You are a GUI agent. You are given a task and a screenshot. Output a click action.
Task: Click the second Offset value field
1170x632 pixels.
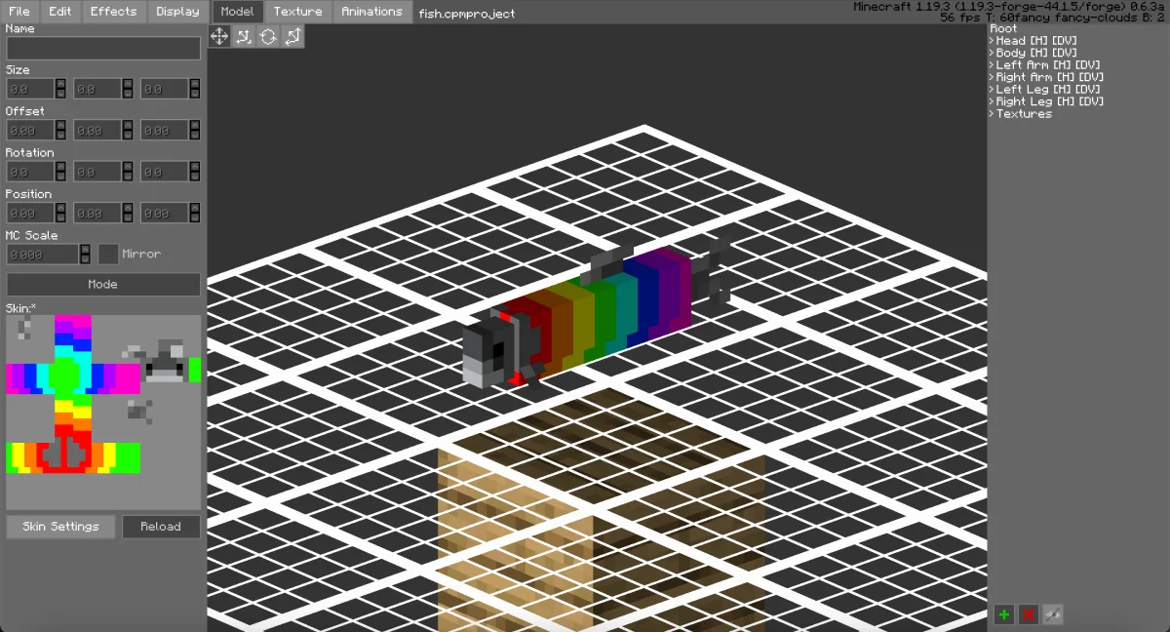click(97, 130)
